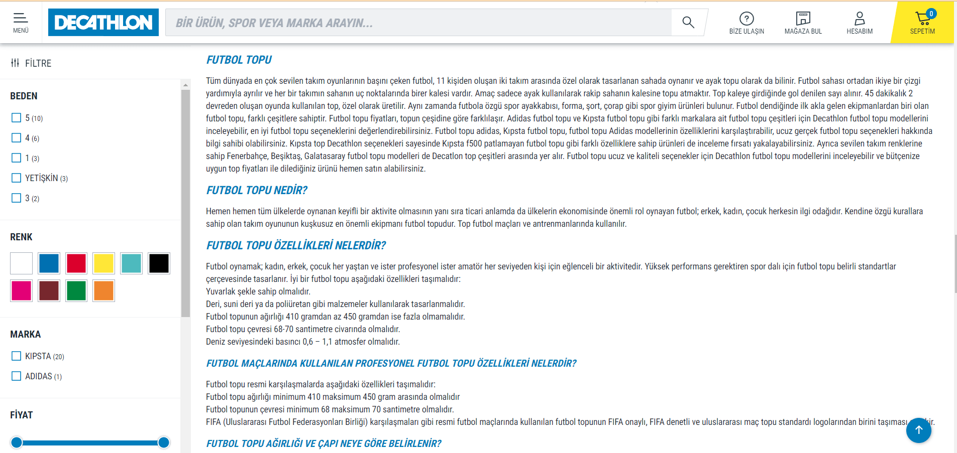Click the BİZE ULAŞIN help icon
The image size is (957, 453).
click(x=747, y=19)
